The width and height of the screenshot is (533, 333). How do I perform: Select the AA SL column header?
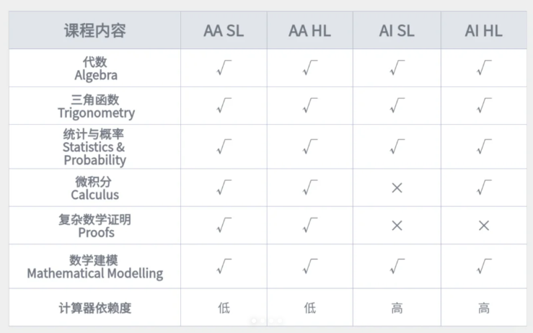pyautogui.click(x=224, y=31)
